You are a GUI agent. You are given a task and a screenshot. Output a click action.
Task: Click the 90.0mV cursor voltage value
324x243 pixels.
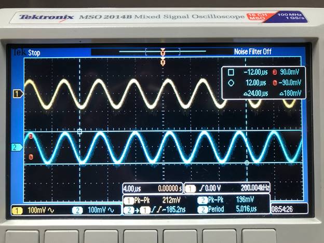pyautogui.click(x=290, y=72)
